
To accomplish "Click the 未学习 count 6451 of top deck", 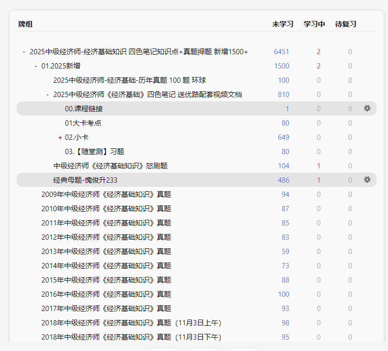I will 281,52.
